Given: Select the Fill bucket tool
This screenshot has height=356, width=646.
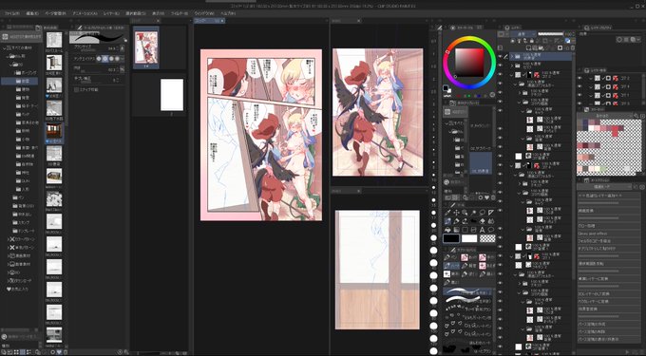Looking at the screenshot, I should tap(447, 230).
